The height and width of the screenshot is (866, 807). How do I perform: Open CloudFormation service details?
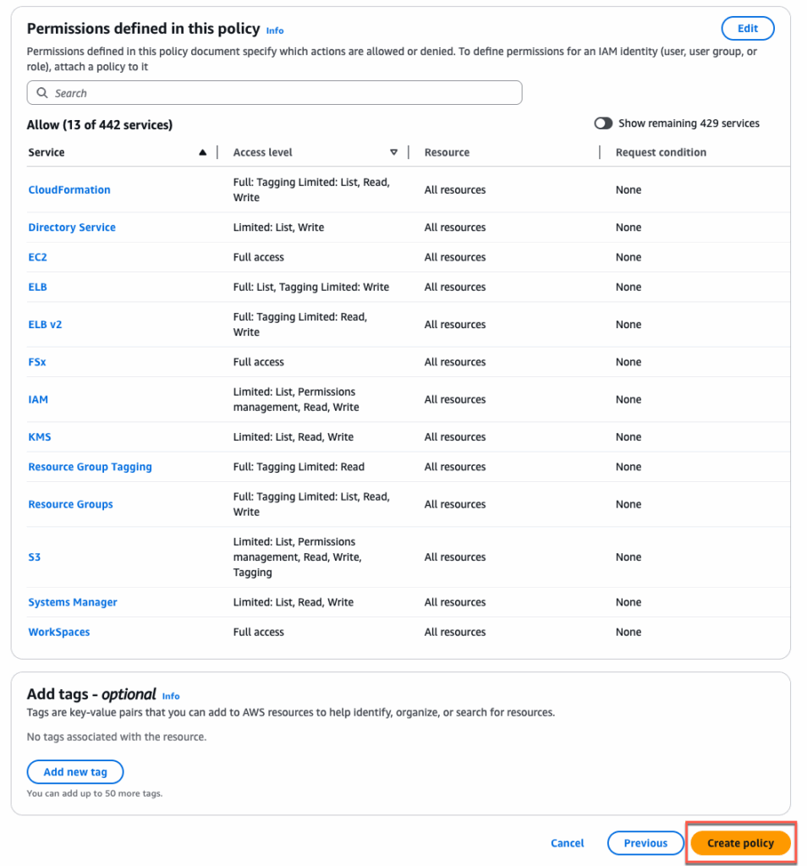click(69, 190)
